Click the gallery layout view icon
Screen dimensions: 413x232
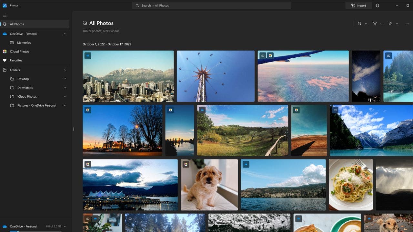coord(390,24)
